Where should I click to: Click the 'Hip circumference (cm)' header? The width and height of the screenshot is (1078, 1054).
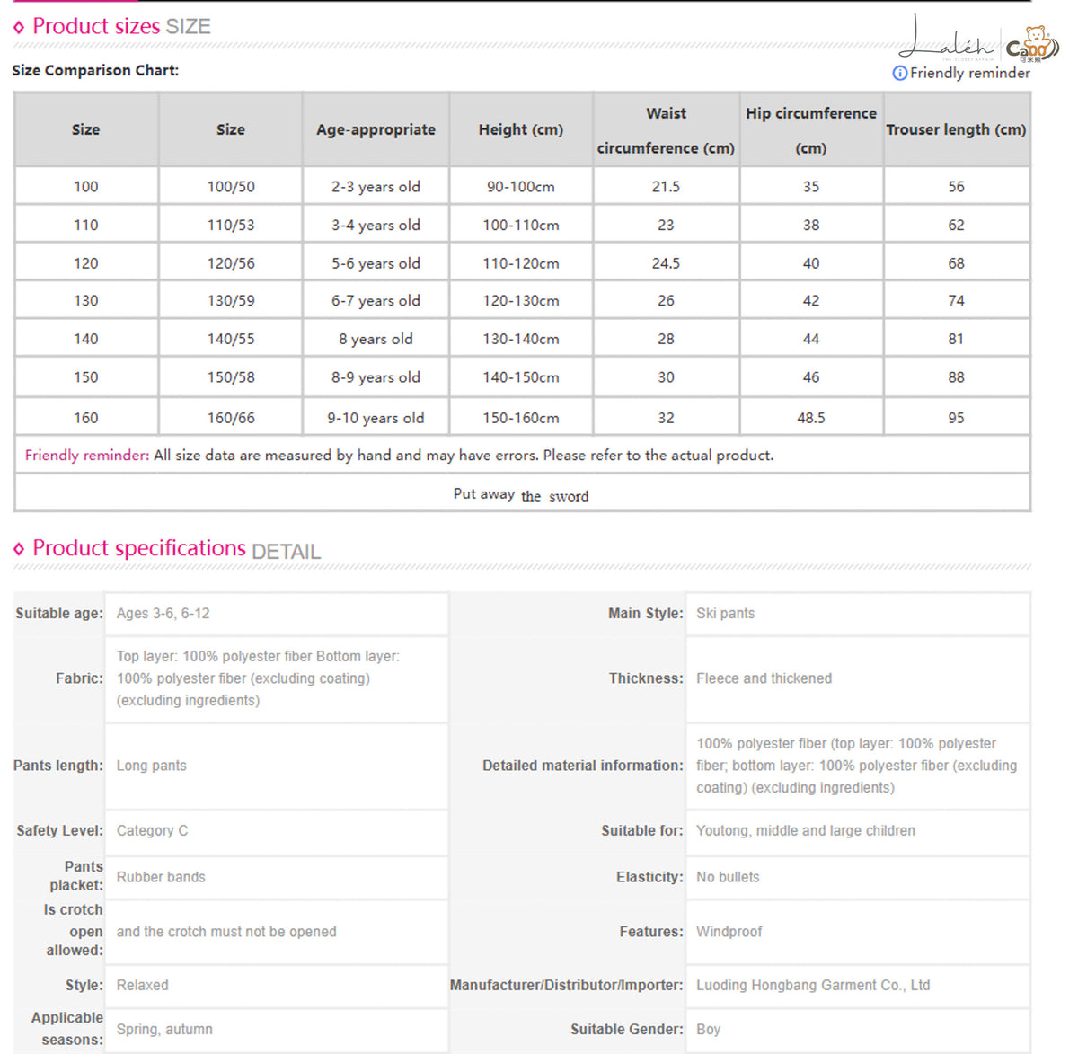tap(811, 130)
